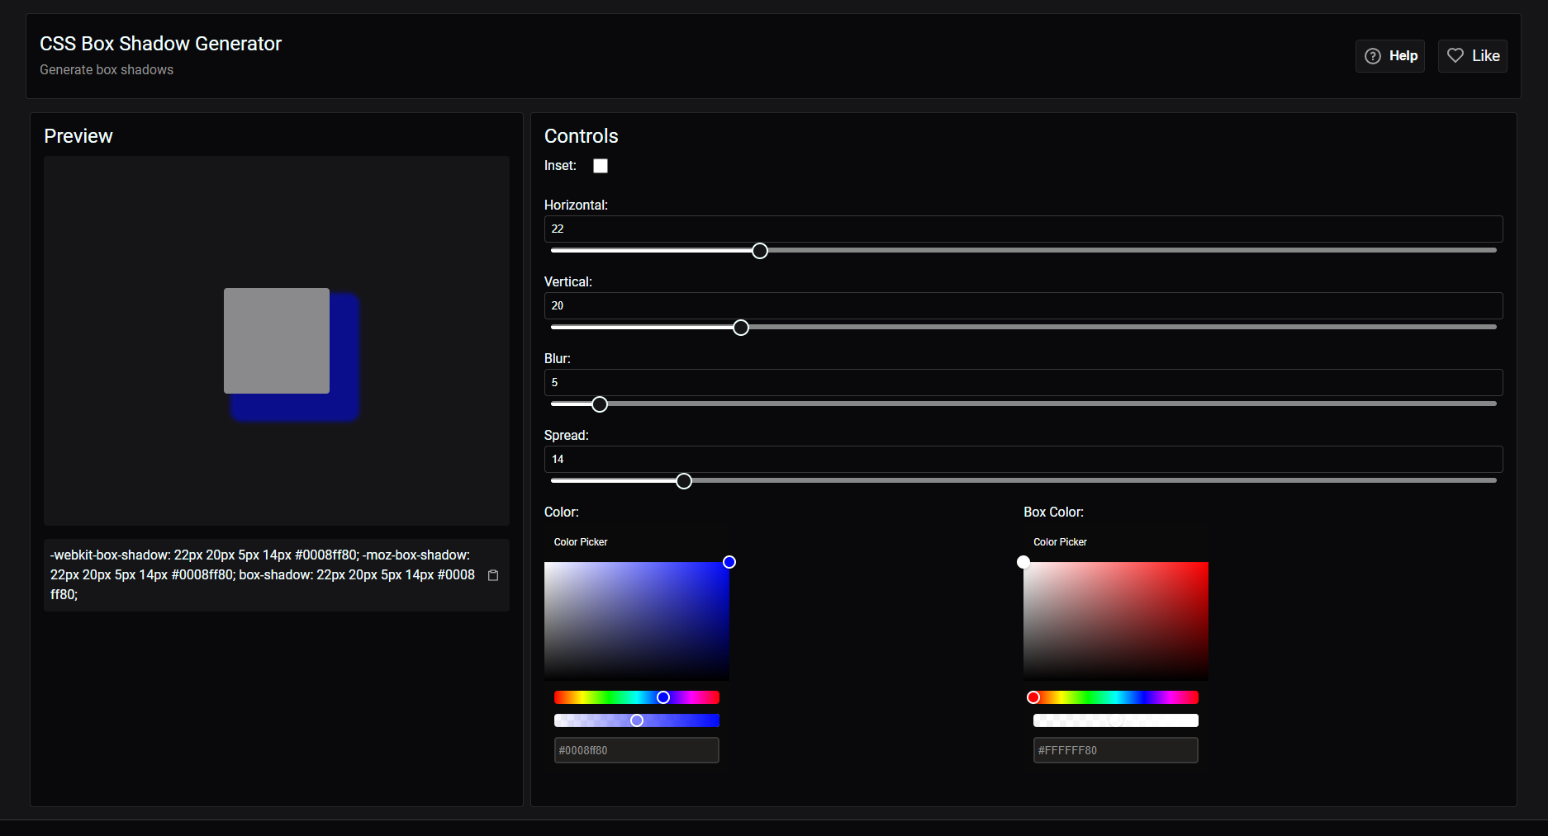1548x836 pixels.
Task: Click the Vertical value input field
Action: (1023, 305)
